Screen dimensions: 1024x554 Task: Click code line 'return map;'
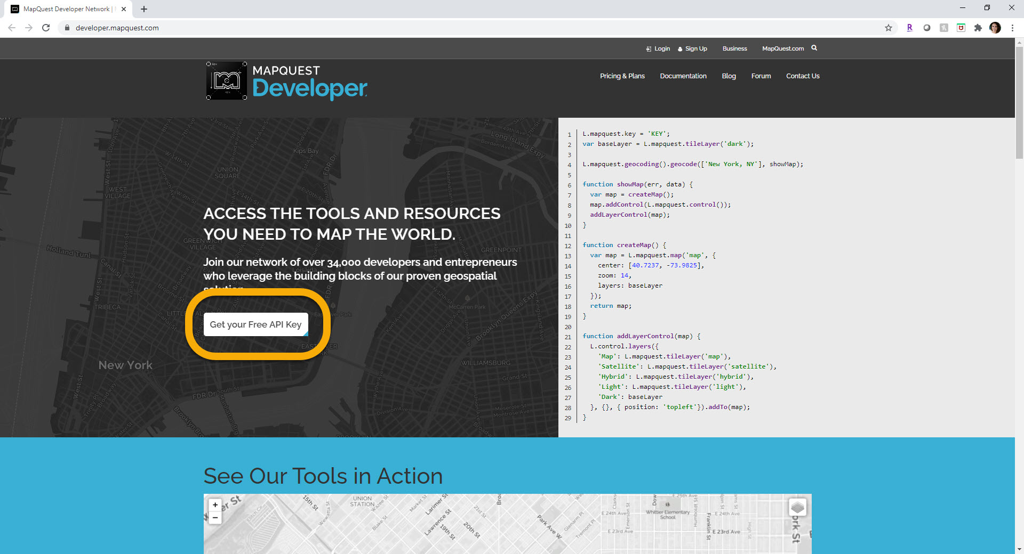(611, 306)
